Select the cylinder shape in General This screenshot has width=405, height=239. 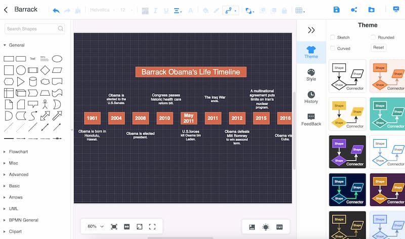(33, 82)
